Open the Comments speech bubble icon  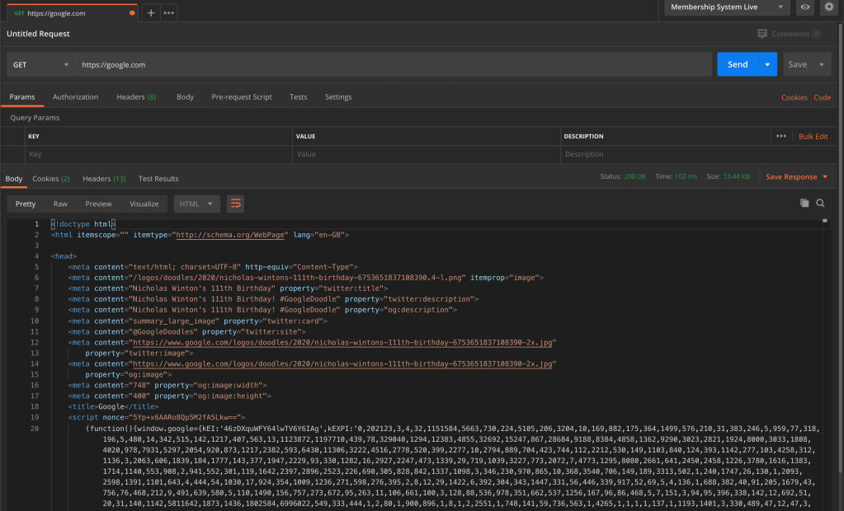point(762,34)
